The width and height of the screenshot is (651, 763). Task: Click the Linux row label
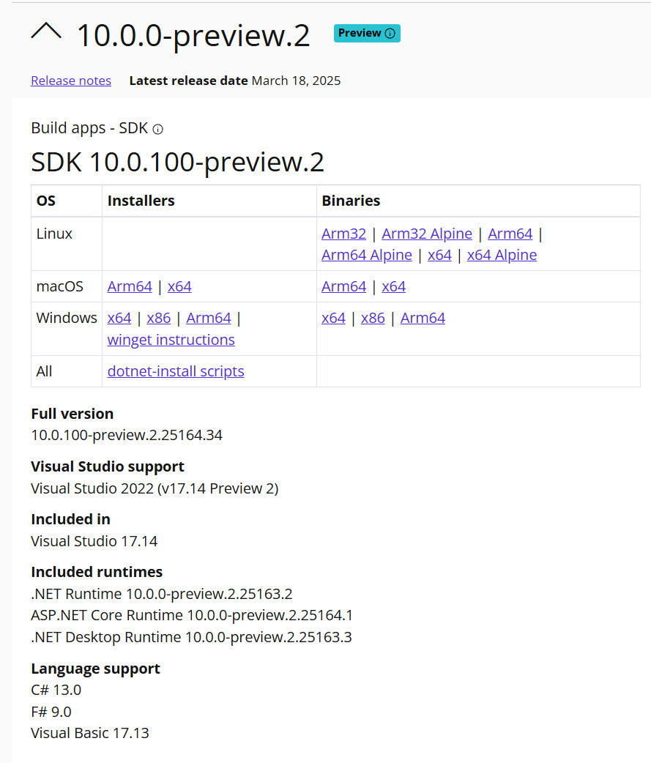pyautogui.click(x=54, y=234)
